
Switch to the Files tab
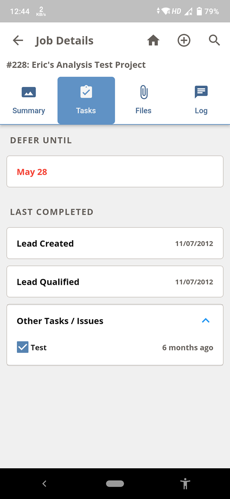(143, 100)
